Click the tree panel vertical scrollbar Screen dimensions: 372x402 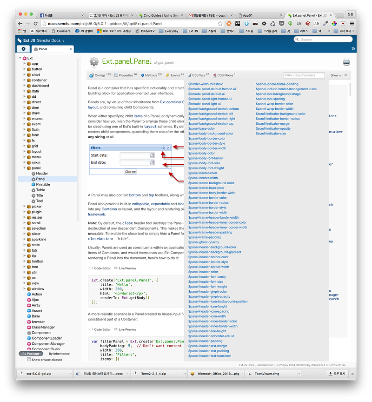click(78, 140)
